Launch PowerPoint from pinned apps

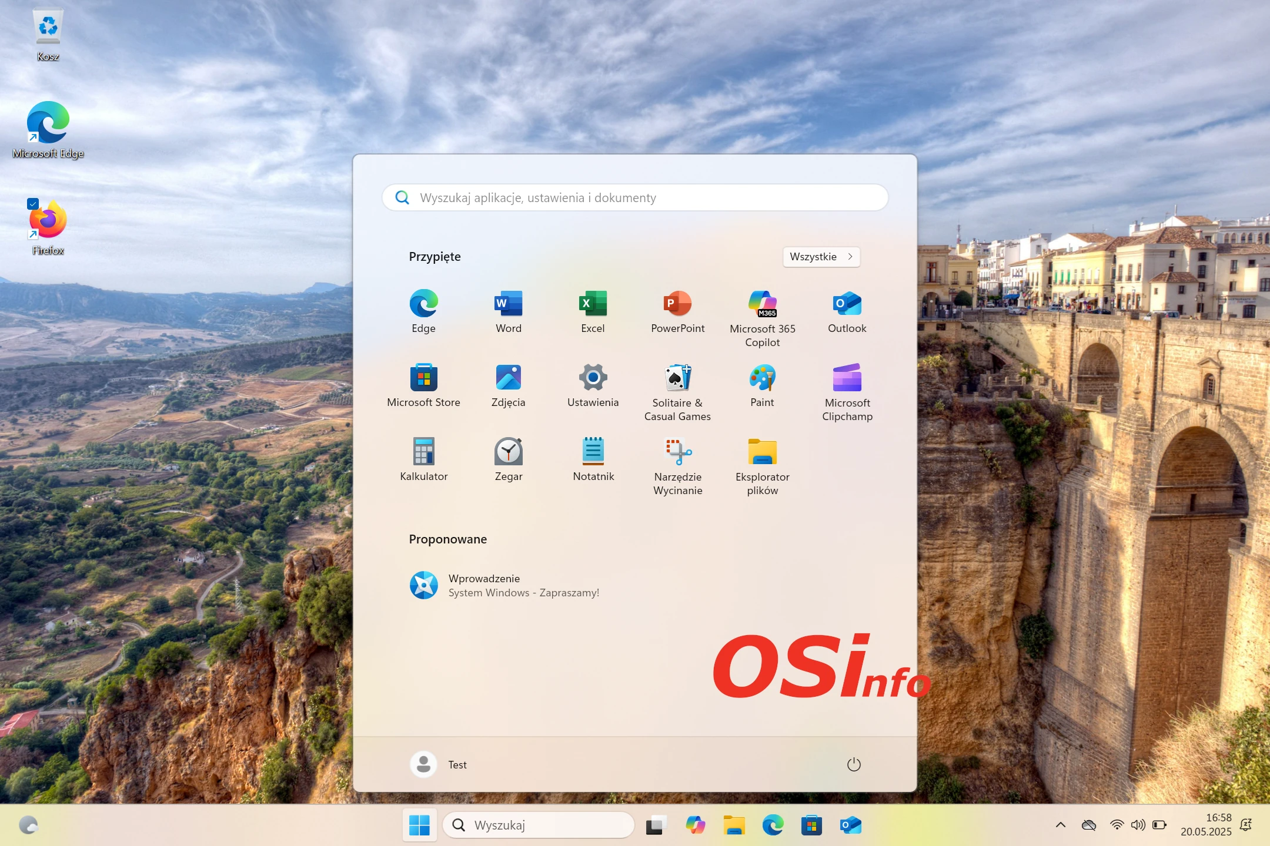pos(677,311)
